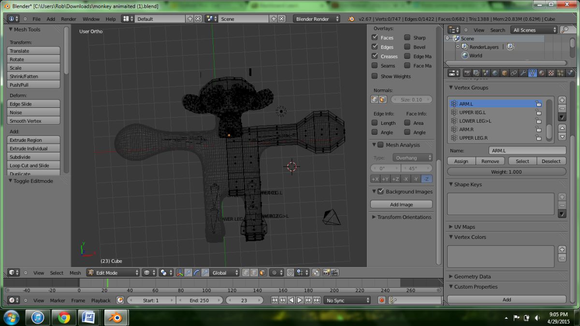580x326 pixels.
Task: Open the Render Layers properties tab
Action: 477,73
